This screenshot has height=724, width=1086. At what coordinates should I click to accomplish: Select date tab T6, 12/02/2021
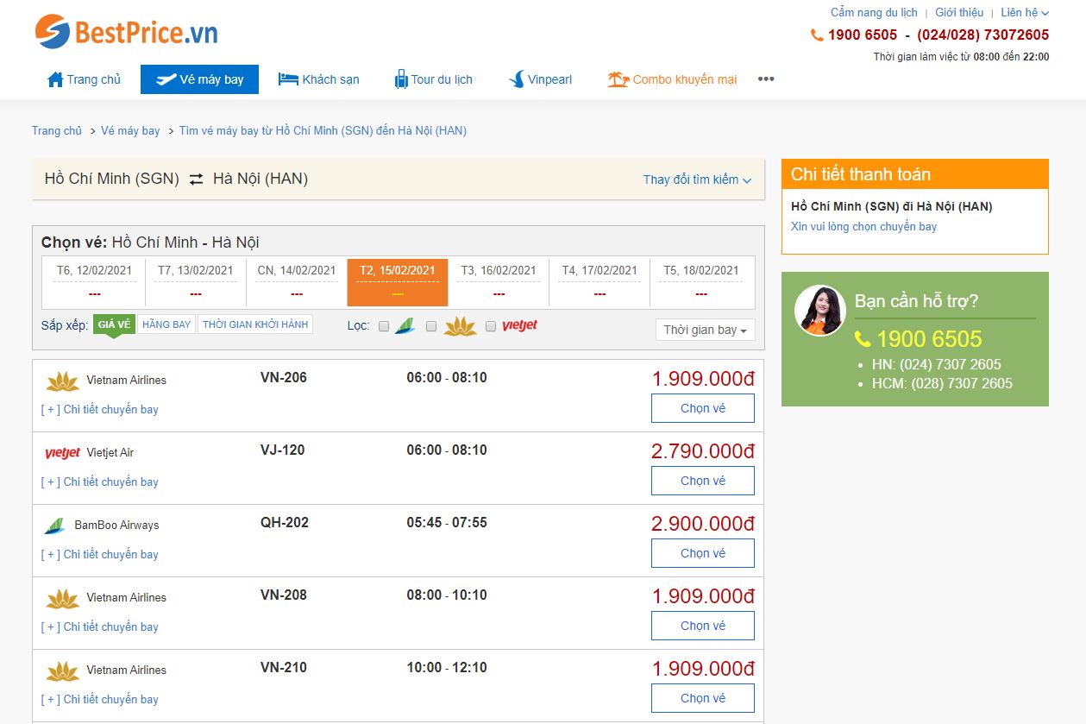[x=94, y=282]
